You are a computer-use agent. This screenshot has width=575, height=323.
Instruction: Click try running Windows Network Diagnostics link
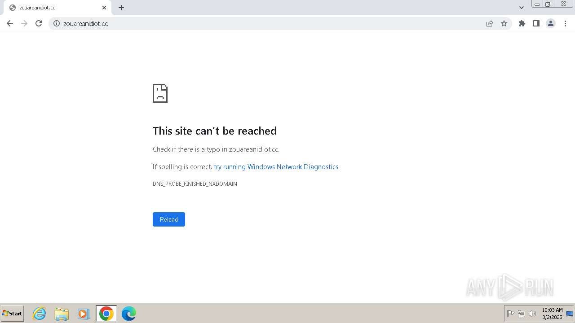pyautogui.click(x=276, y=167)
